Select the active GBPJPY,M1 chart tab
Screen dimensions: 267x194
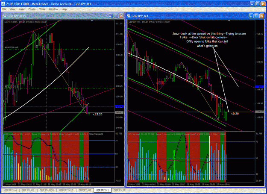(103, 190)
